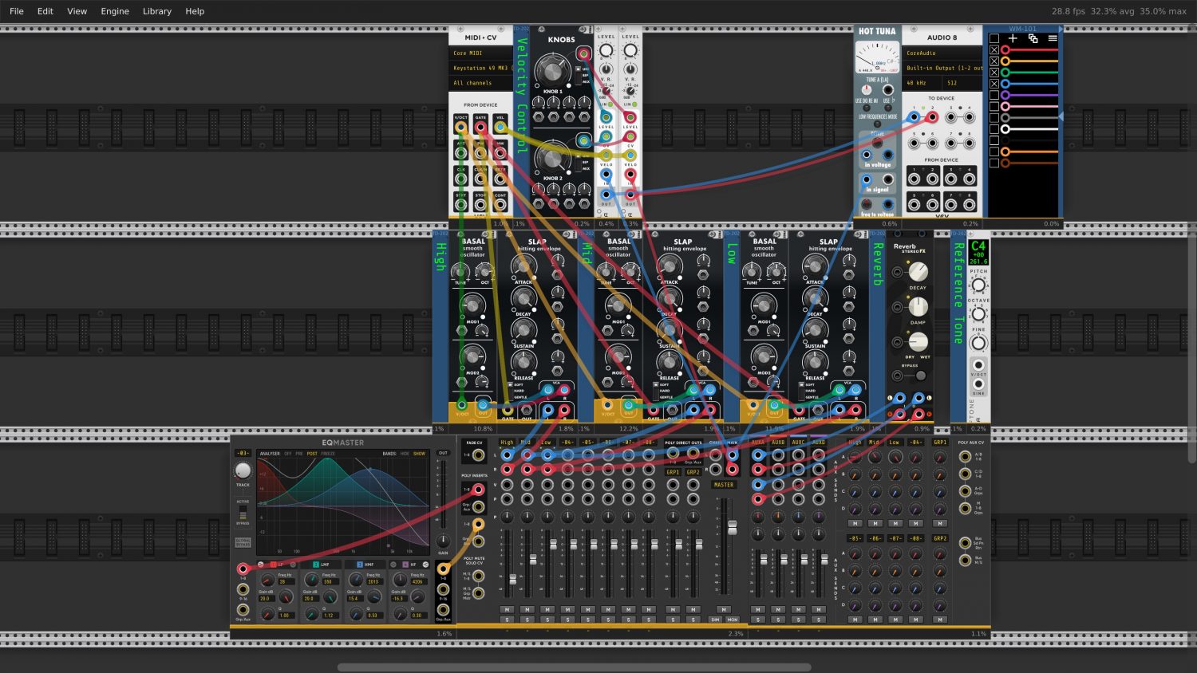Open the Keystation 49 MK3 device dropdown
The image size is (1197, 673).
click(480, 68)
